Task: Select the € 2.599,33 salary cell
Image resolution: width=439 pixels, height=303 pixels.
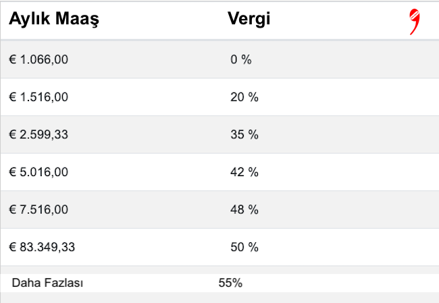Action: (38, 134)
